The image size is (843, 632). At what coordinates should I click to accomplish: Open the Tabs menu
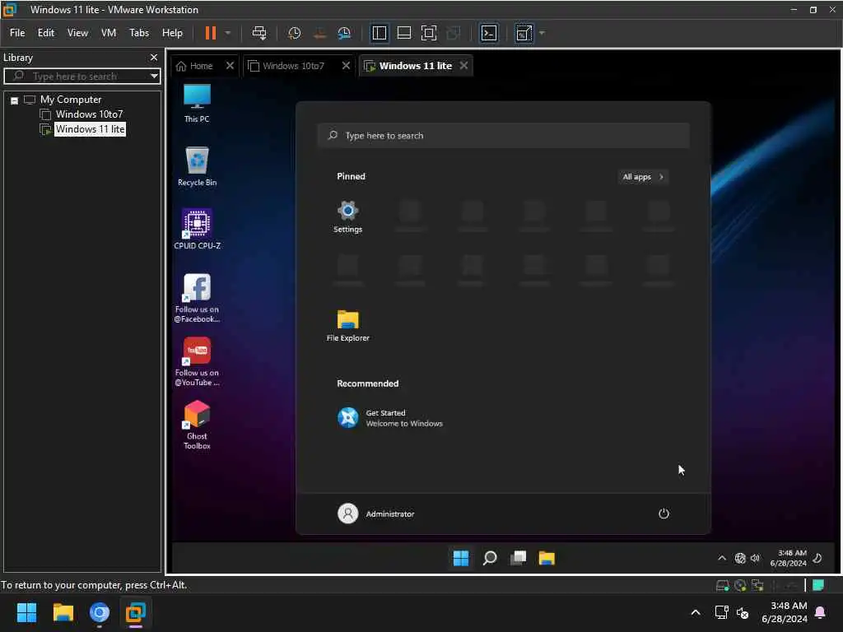(x=138, y=33)
